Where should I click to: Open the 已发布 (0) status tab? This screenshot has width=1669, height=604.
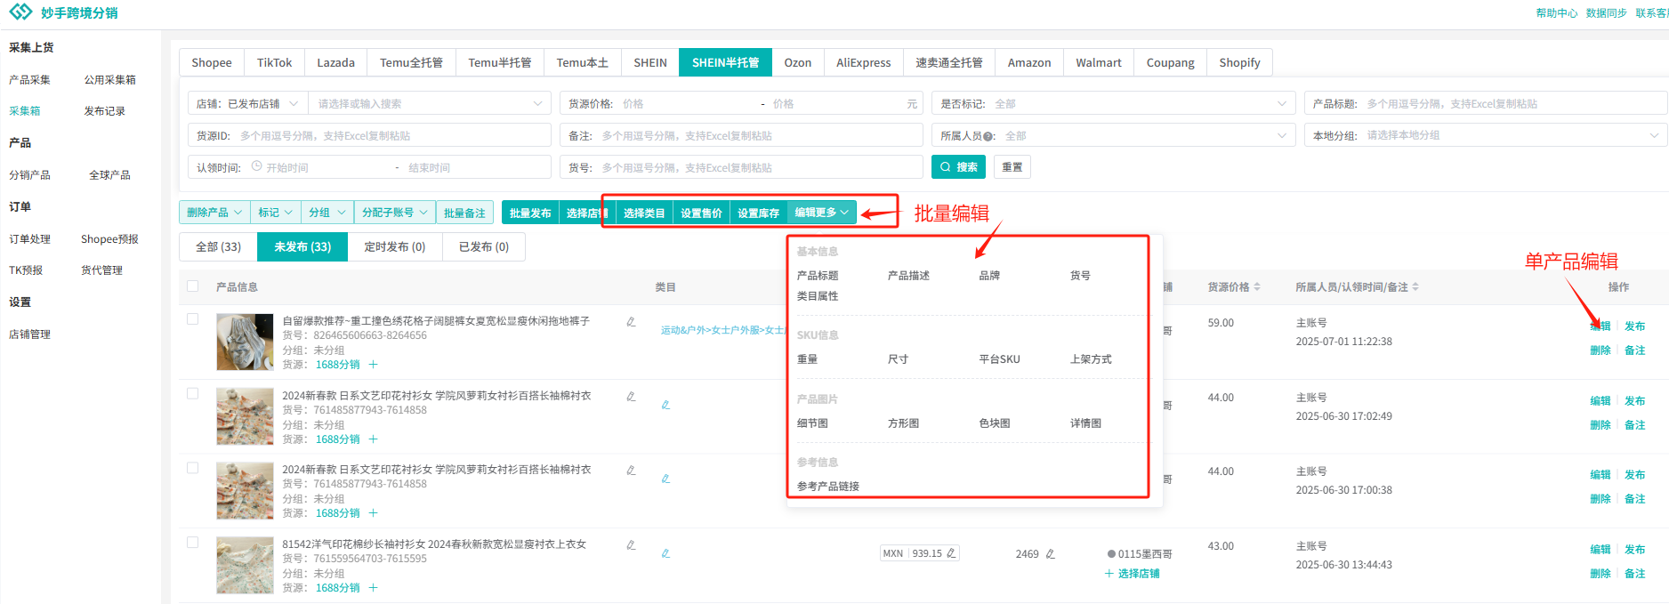coord(484,246)
